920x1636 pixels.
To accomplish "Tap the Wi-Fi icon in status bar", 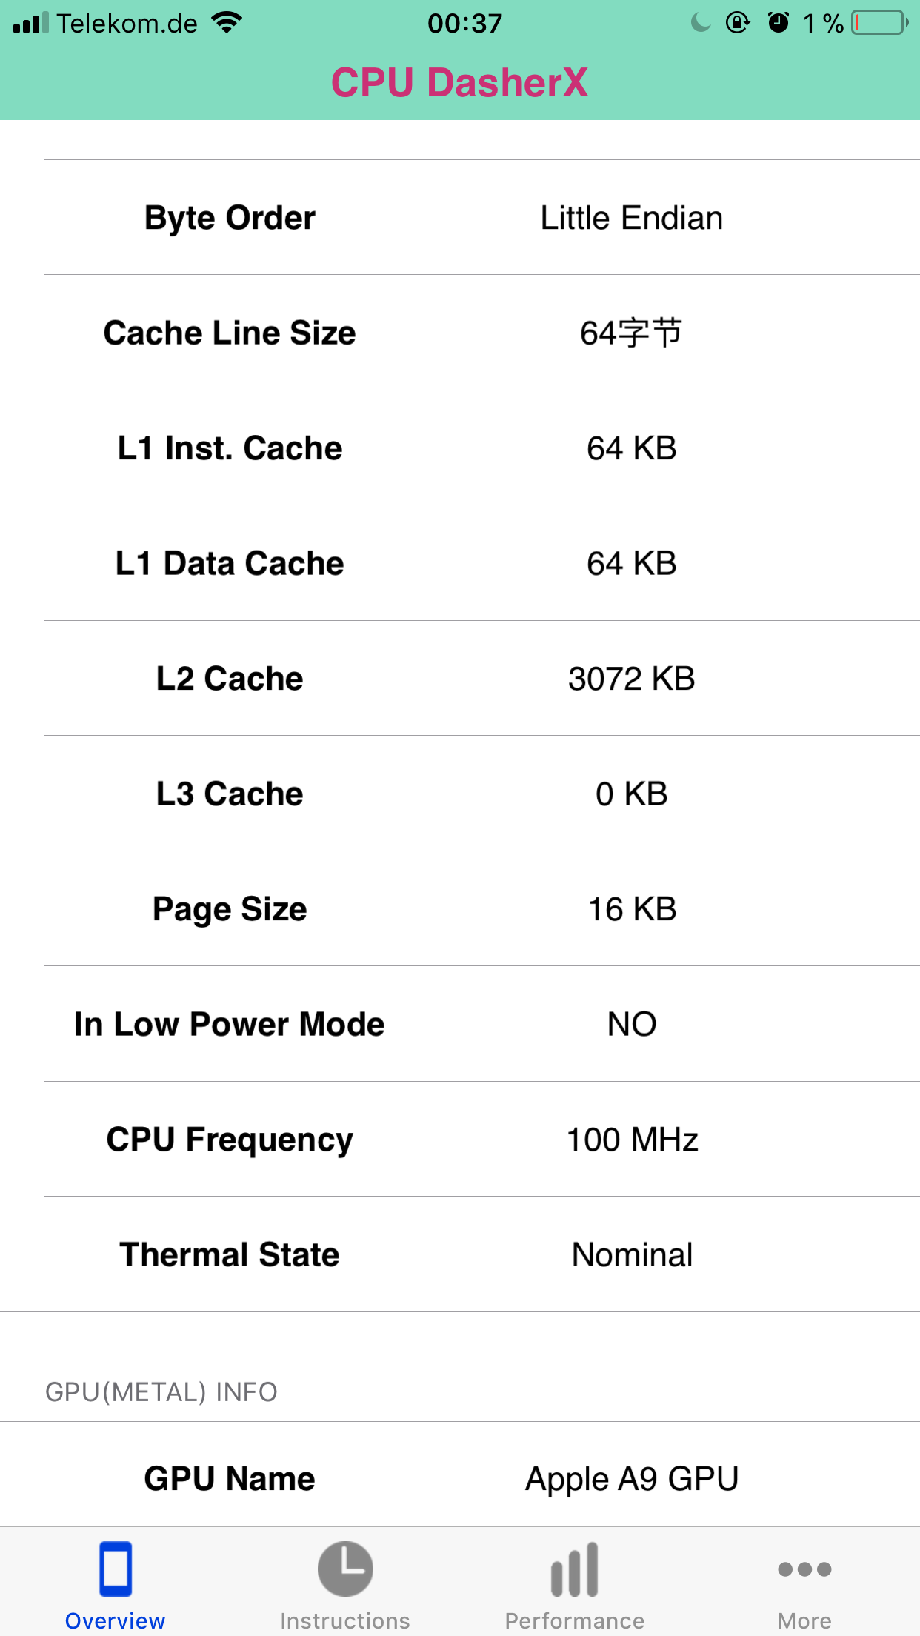I will [x=227, y=23].
